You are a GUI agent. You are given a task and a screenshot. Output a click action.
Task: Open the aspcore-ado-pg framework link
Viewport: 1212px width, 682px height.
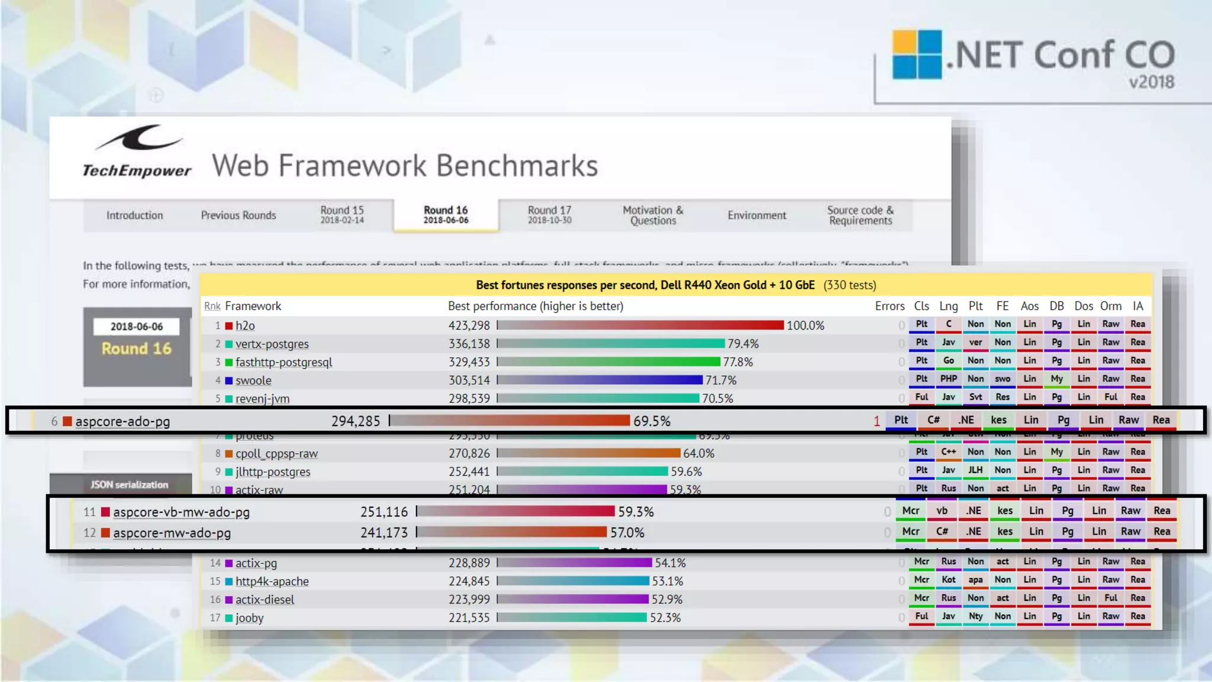pos(123,422)
